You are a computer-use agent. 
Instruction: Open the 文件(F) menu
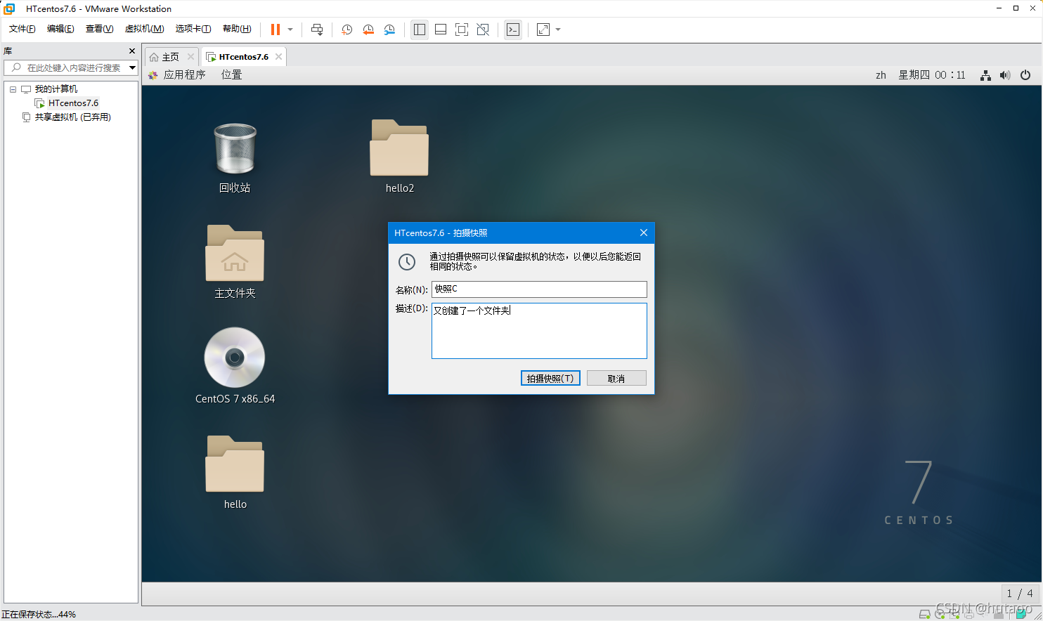pyautogui.click(x=22, y=29)
